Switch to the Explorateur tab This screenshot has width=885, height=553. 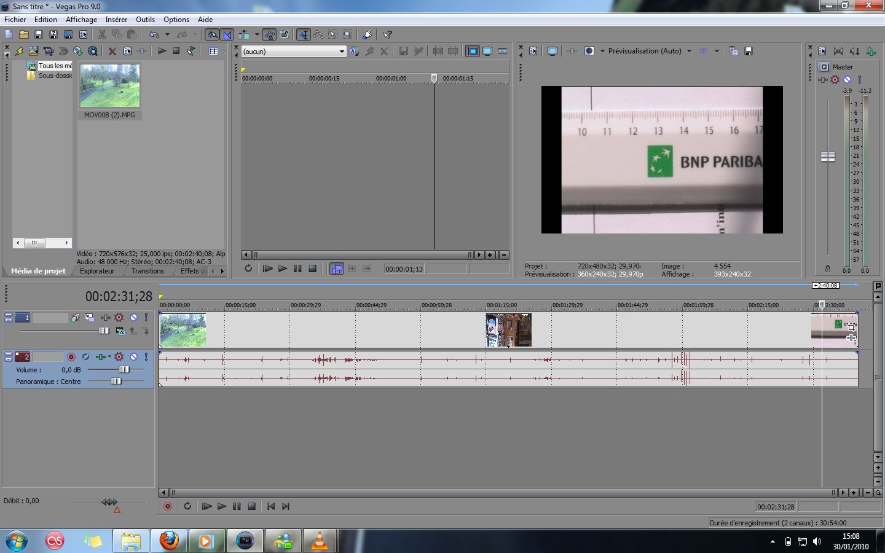tap(97, 271)
